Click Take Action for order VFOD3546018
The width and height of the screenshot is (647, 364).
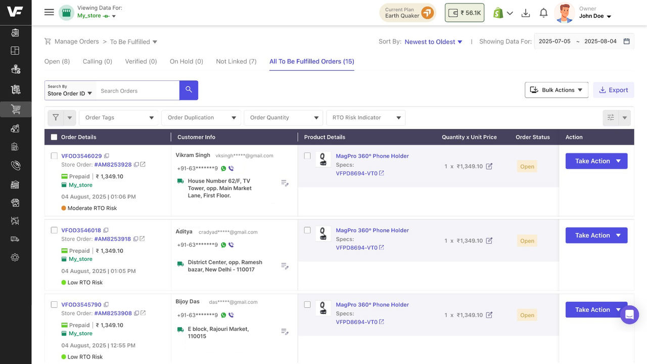pos(596,235)
